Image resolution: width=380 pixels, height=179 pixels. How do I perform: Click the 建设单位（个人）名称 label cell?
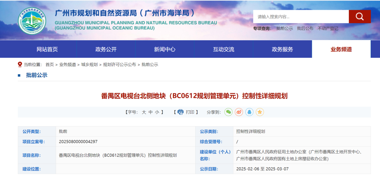214,155
